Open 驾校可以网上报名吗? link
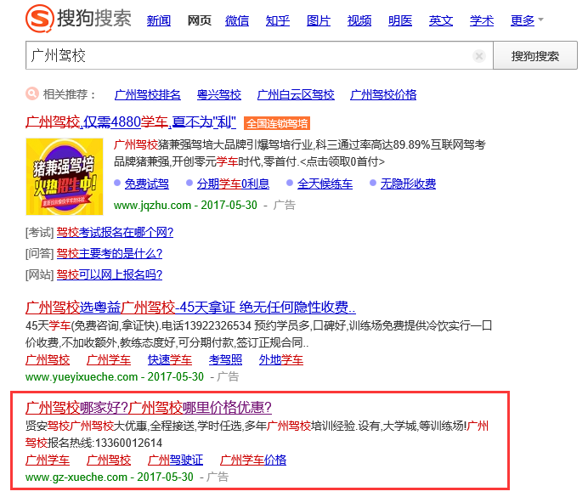This screenshot has height=497, width=588. [110, 274]
